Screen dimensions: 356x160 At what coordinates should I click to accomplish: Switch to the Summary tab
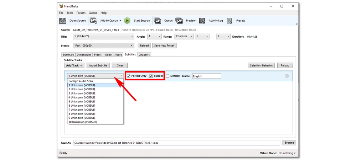(68, 55)
